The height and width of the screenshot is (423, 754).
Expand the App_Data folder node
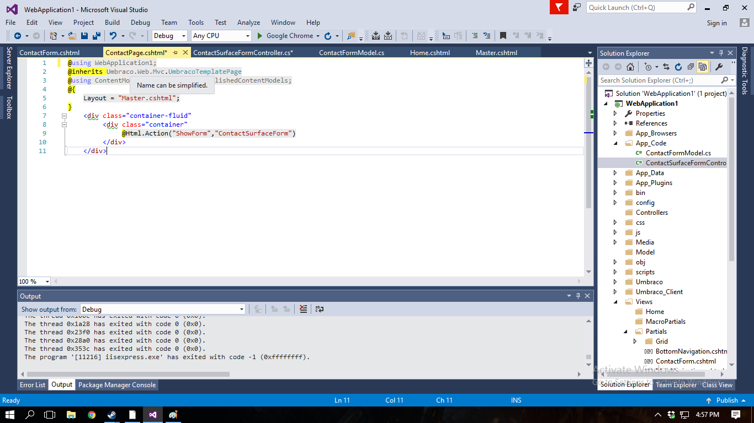(x=615, y=173)
